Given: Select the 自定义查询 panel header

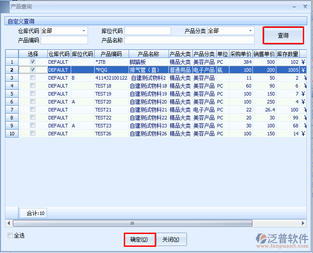Looking at the screenshot, I should pyautogui.click(x=21, y=21).
